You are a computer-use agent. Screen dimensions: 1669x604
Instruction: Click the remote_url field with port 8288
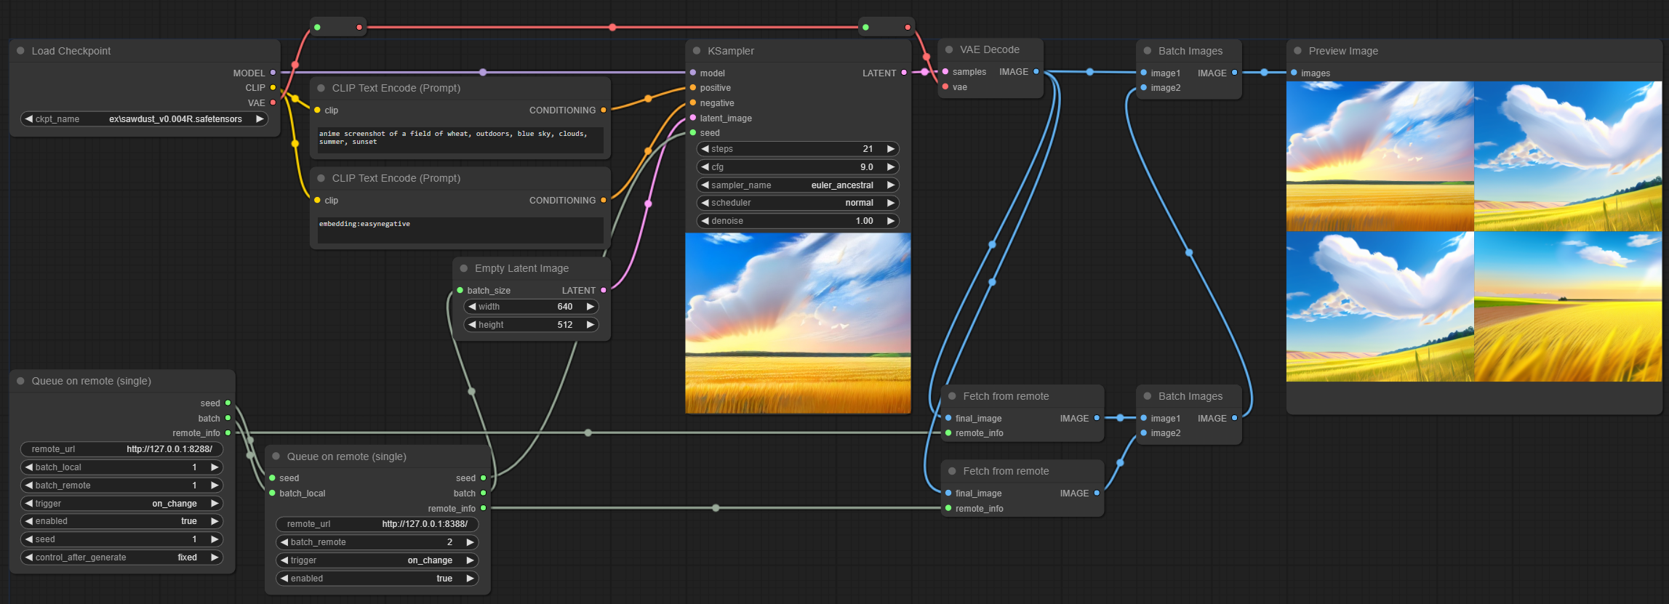tap(121, 449)
